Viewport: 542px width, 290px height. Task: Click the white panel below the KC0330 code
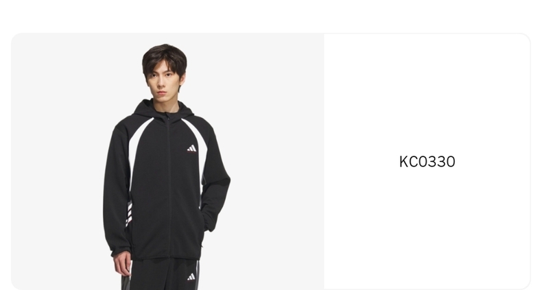427,228
